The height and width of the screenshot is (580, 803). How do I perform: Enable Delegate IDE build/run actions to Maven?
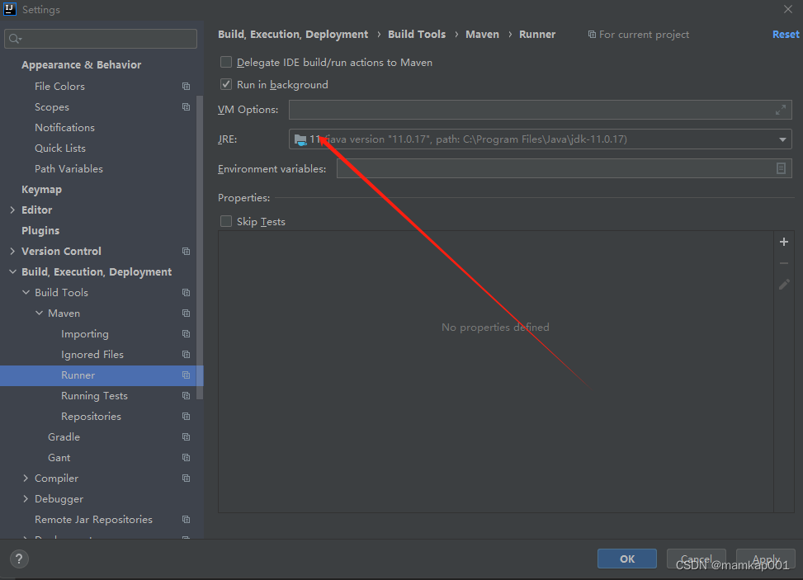[226, 62]
